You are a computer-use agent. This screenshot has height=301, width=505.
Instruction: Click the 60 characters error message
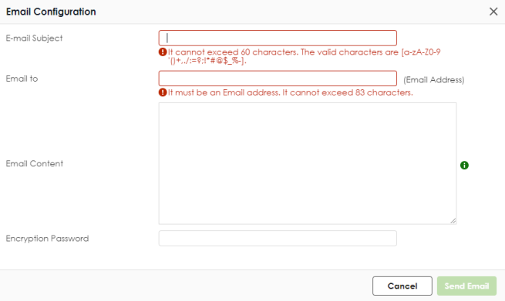click(304, 56)
